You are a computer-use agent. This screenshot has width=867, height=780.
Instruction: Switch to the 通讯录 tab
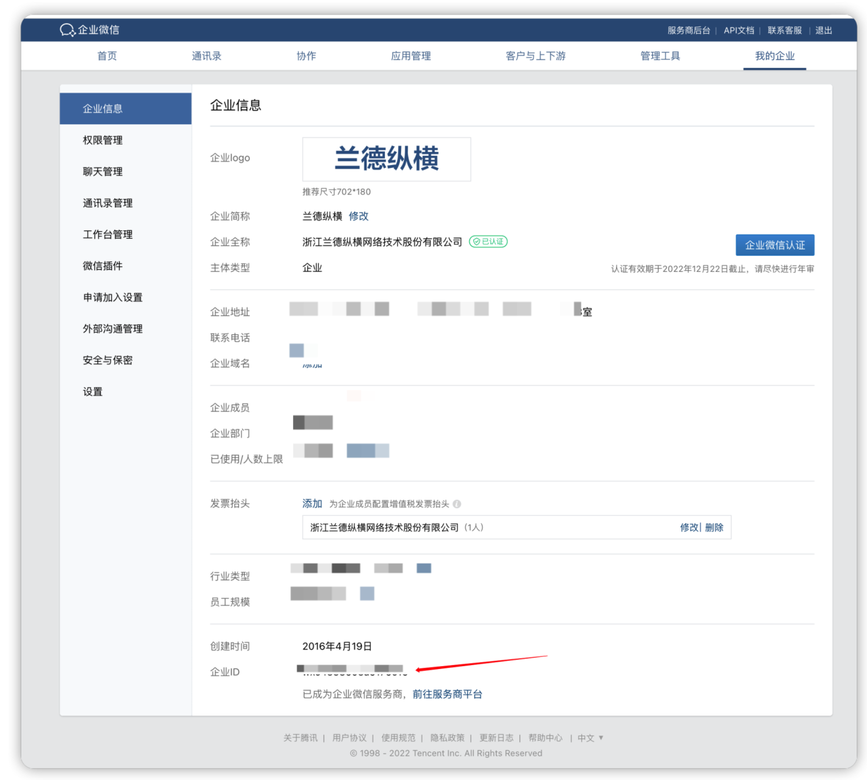206,56
